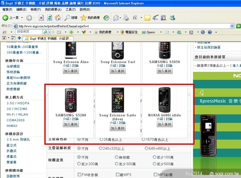This screenshot has width=241, height=178.
Task: Open the history toolbar button
Action: 106,18
